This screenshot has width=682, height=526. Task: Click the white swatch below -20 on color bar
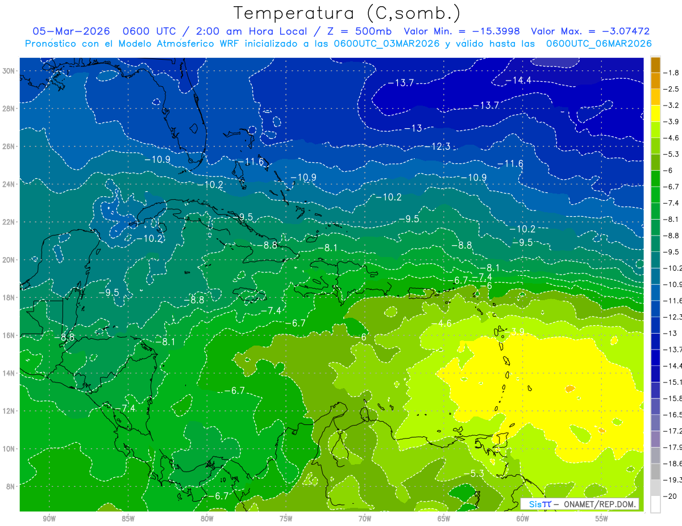pyautogui.click(x=655, y=504)
